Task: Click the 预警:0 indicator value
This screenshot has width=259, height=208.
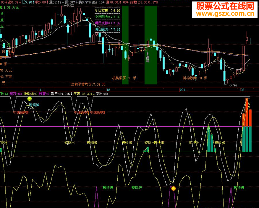Action: pyautogui.click(x=44, y=94)
